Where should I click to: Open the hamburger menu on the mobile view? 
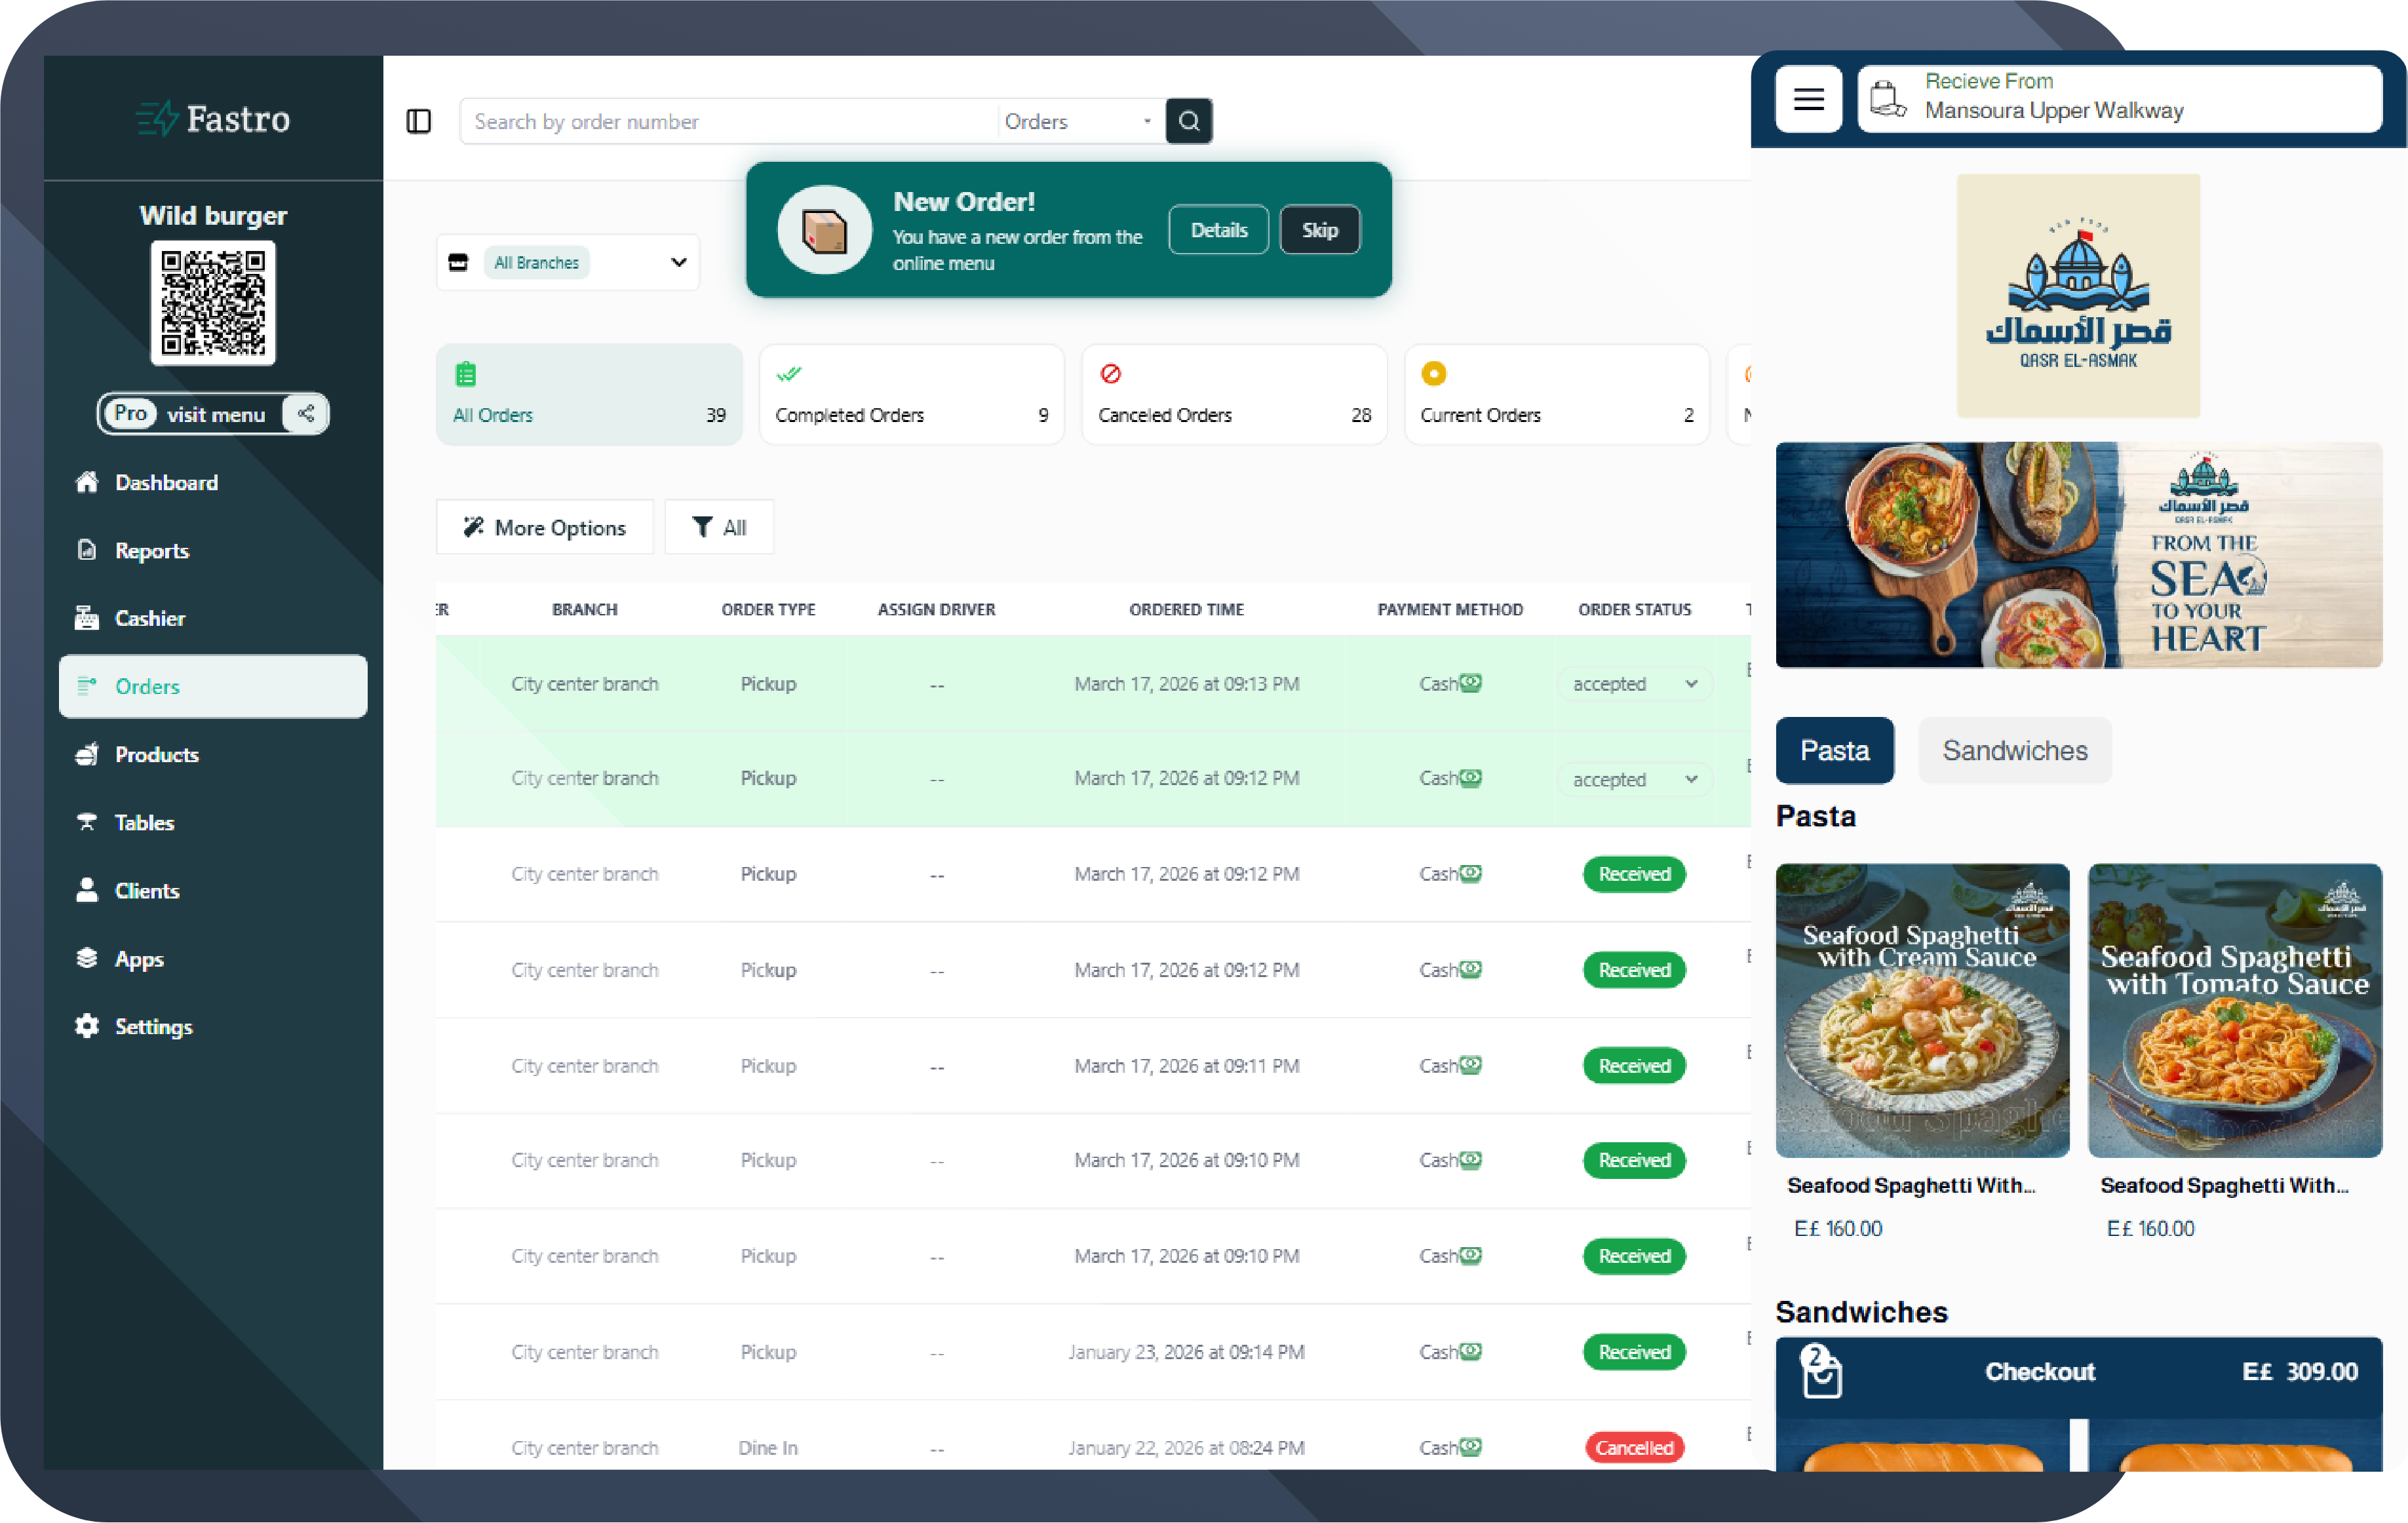click(x=1809, y=99)
